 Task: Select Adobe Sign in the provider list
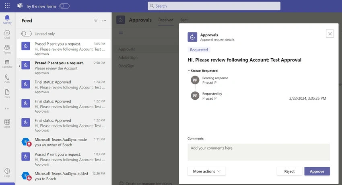(x=128, y=58)
